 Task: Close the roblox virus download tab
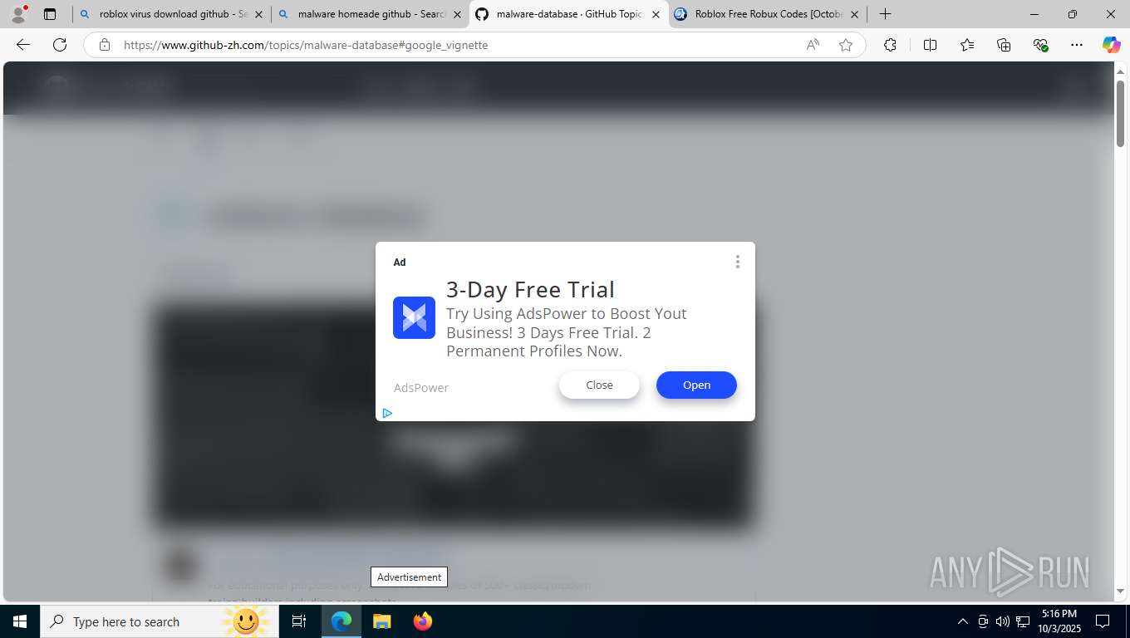(258, 14)
